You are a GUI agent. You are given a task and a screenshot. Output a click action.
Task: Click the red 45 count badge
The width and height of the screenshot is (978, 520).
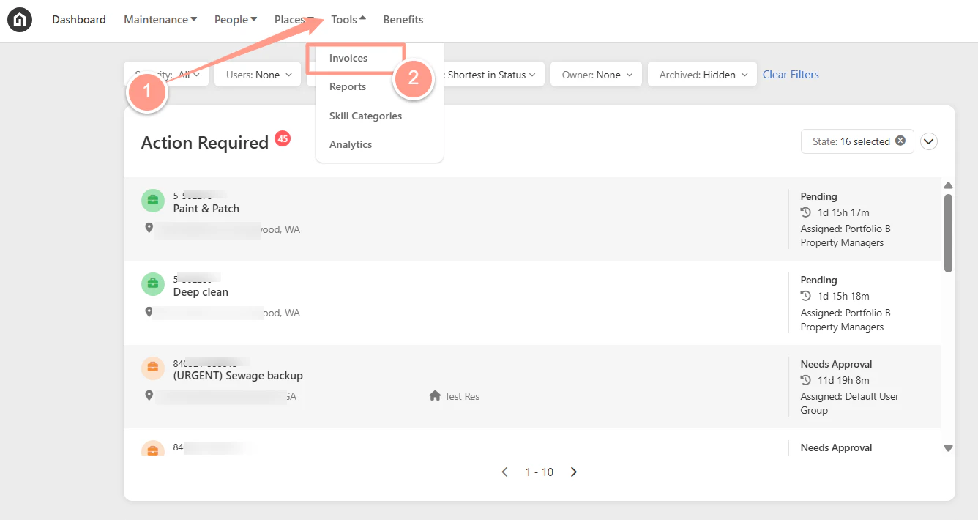(283, 138)
